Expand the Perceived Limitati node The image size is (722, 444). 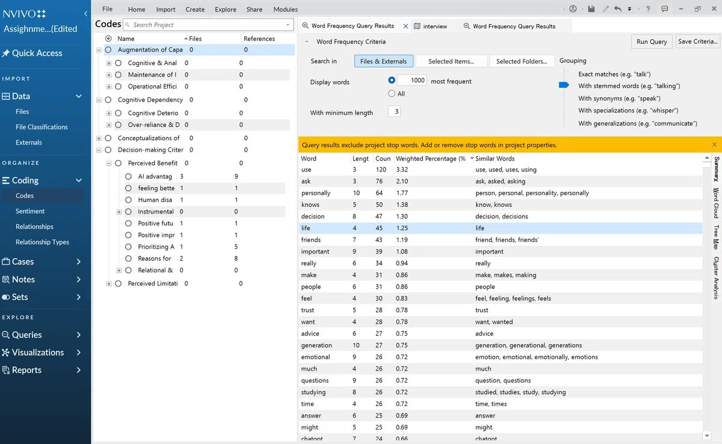pos(109,283)
